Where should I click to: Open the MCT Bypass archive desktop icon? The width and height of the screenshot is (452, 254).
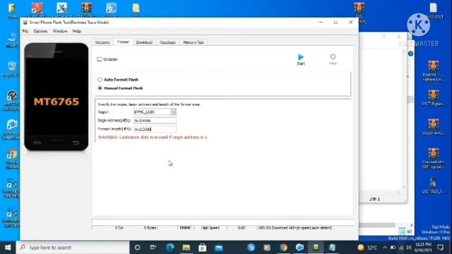point(433,98)
